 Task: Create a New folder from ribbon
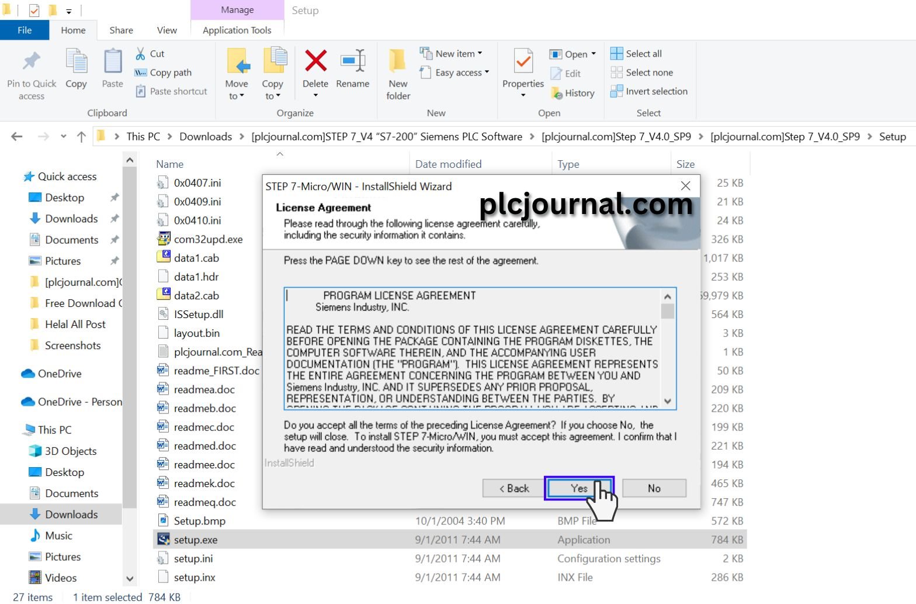pos(398,74)
